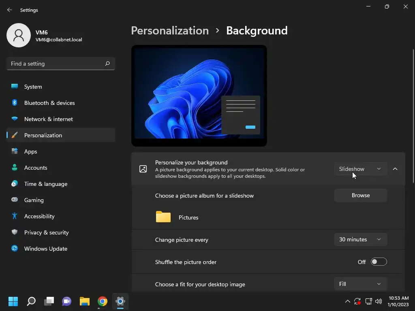Open the Slideshow background type dropdown
This screenshot has height=311, width=415.
tap(360, 169)
